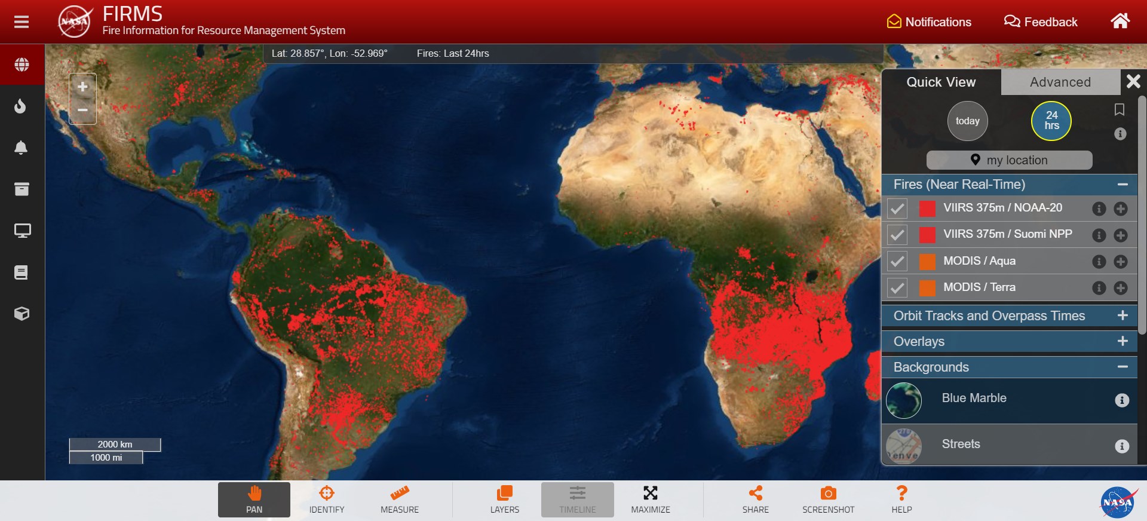Open the alert bell sidebar icon

point(21,148)
